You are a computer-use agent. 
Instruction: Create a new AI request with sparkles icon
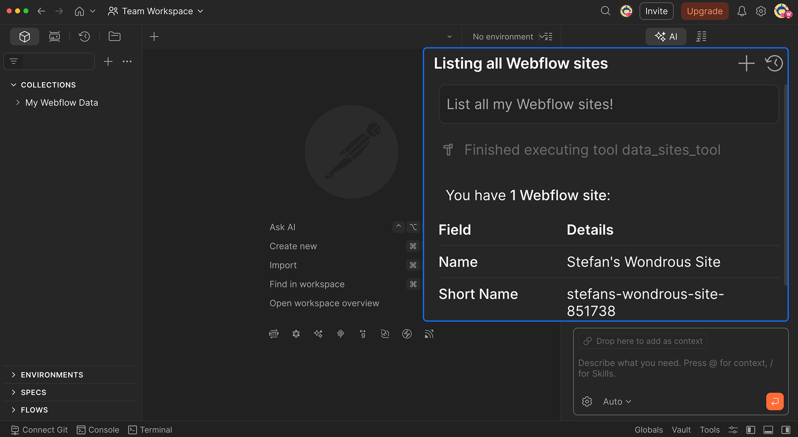[318, 334]
